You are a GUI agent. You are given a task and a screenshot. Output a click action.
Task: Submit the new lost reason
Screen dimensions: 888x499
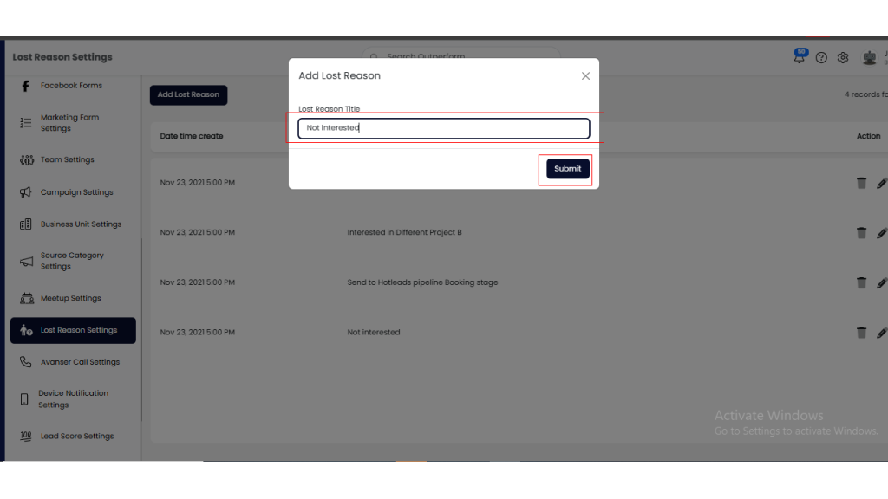tap(567, 169)
